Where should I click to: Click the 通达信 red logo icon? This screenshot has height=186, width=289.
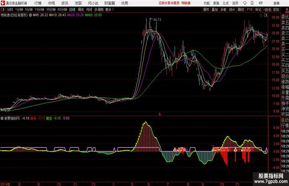(3, 3)
